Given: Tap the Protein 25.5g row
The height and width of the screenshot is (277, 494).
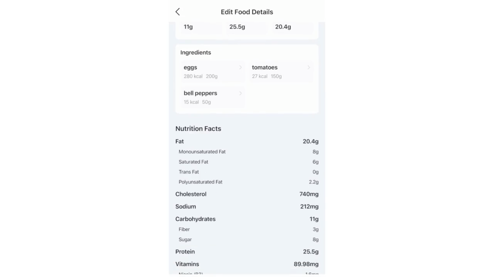Looking at the screenshot, I should coord(247,252).
